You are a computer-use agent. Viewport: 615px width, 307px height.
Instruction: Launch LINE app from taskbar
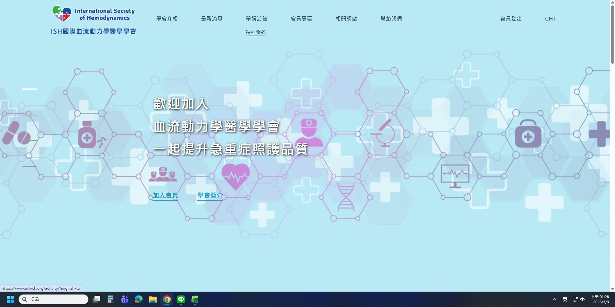pos(181,299)
